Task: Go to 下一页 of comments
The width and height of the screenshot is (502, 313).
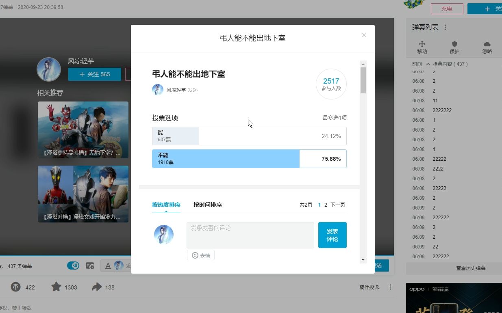Action: coord(337,205)
